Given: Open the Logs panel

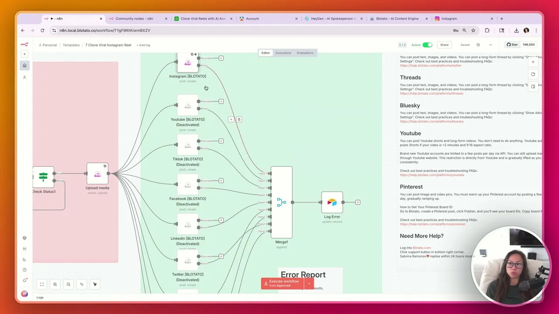Looking at the screenshot, I should (40, 297).
